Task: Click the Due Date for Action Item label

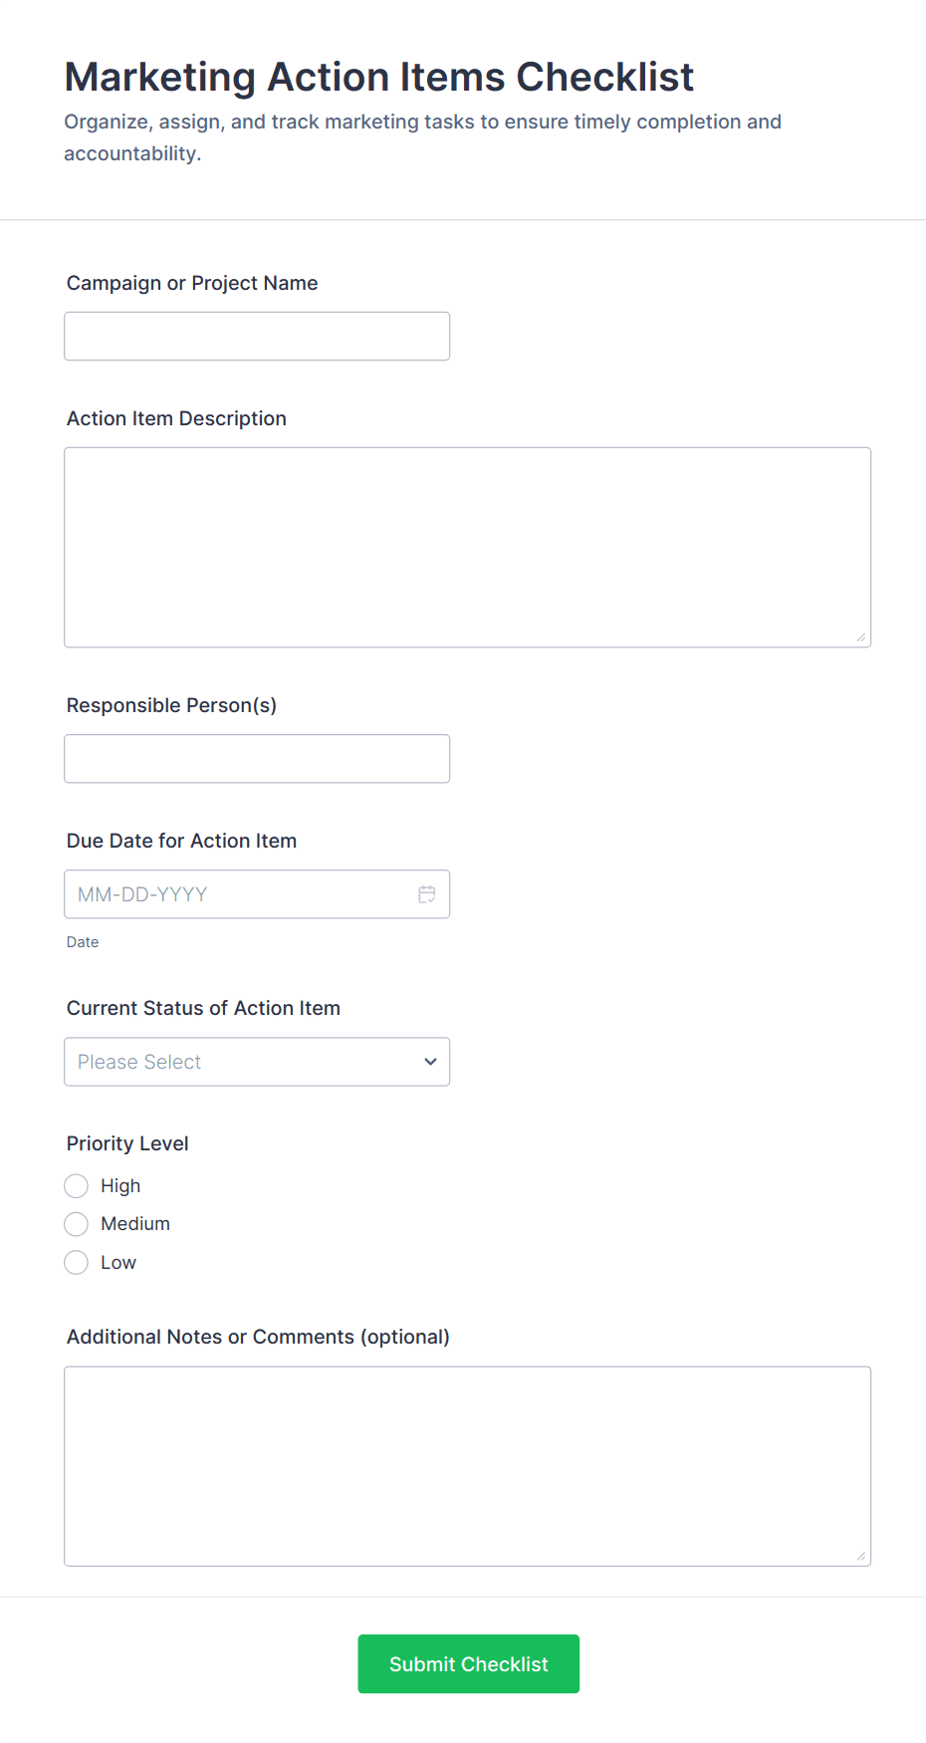Action: click(181, 841)
